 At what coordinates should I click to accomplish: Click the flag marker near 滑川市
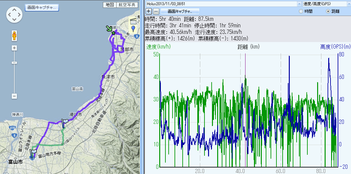tap(64, 123)
